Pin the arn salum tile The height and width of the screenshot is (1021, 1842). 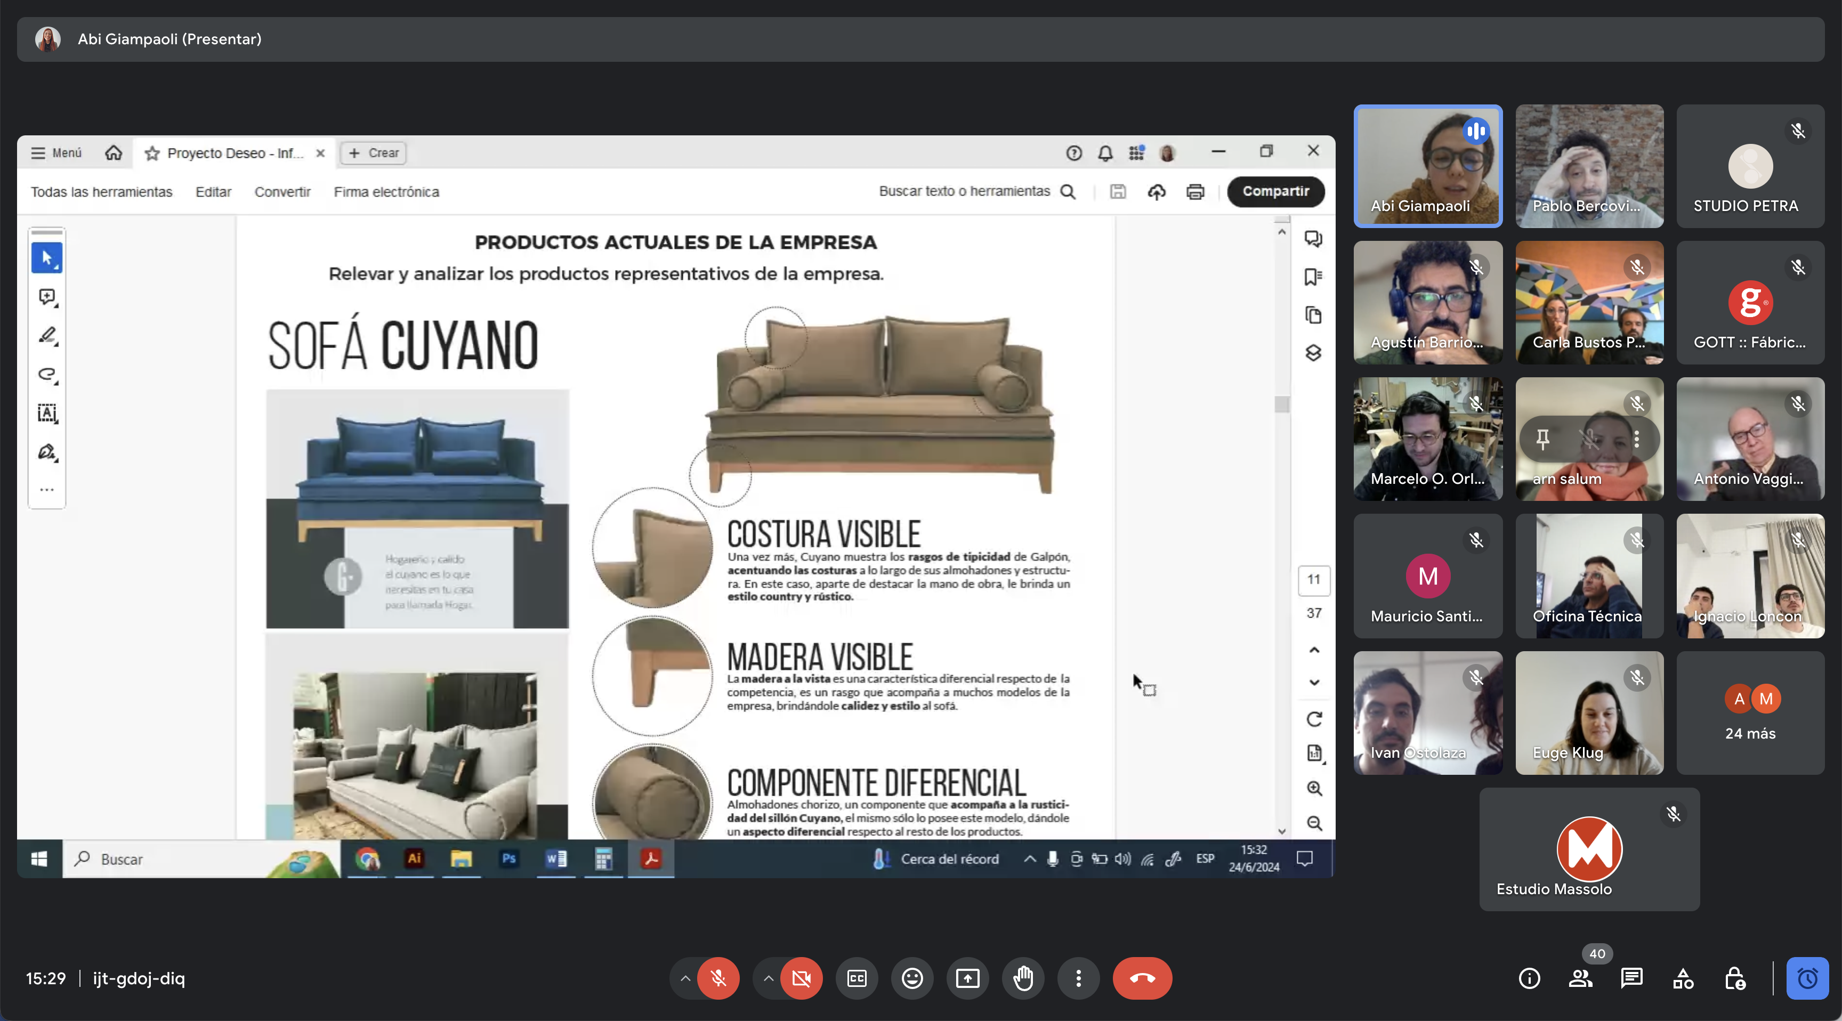click(1542, 439)
